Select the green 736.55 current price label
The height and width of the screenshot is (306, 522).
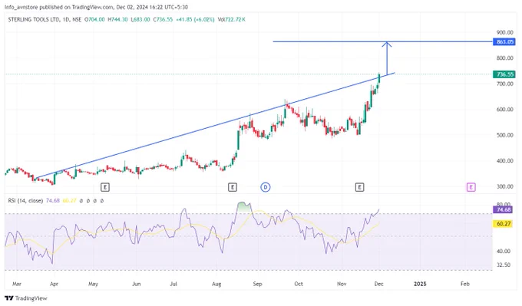point(504,74)
